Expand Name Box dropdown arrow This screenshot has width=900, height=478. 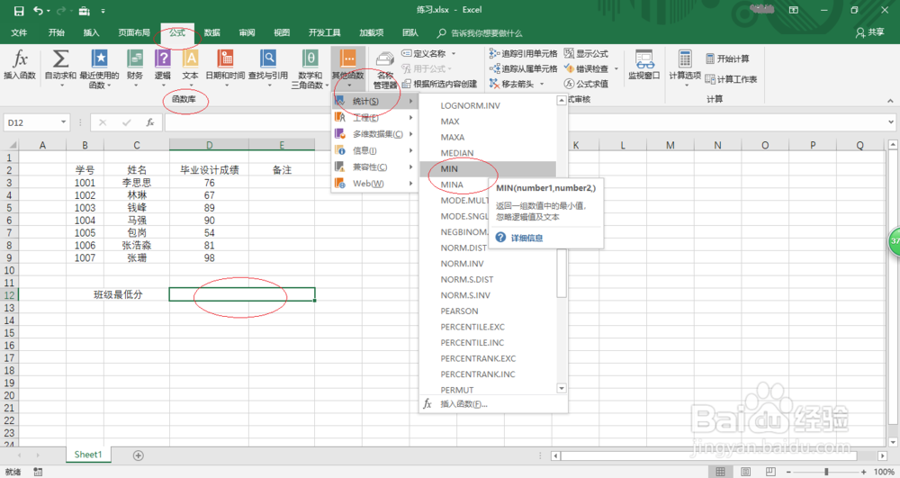click(x=63, y=122)
